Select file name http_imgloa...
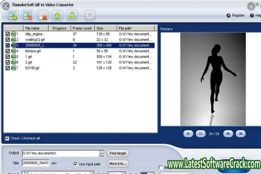The image size is (261, 174). 35,34
